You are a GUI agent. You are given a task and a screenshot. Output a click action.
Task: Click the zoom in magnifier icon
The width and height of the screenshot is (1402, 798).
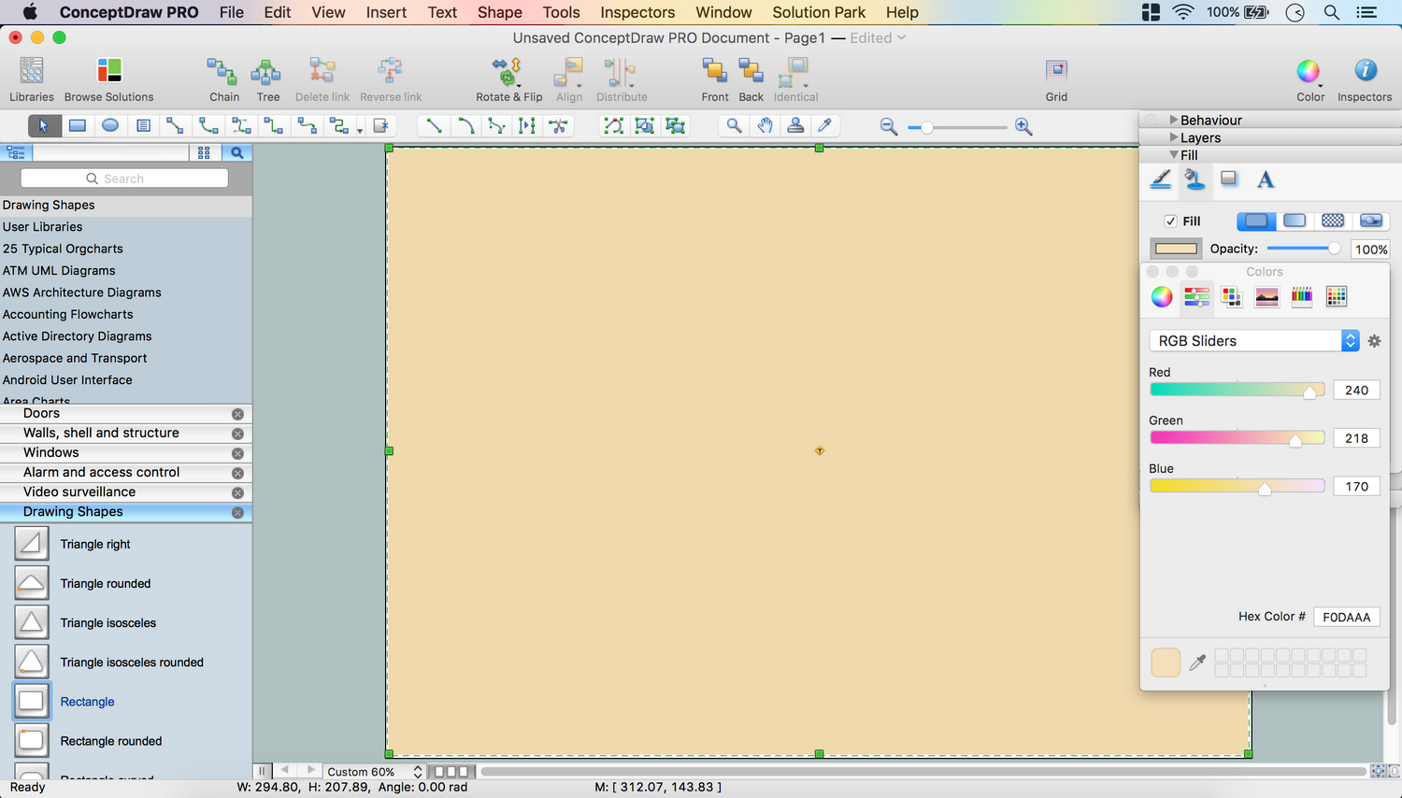[x=1023, y=126]
